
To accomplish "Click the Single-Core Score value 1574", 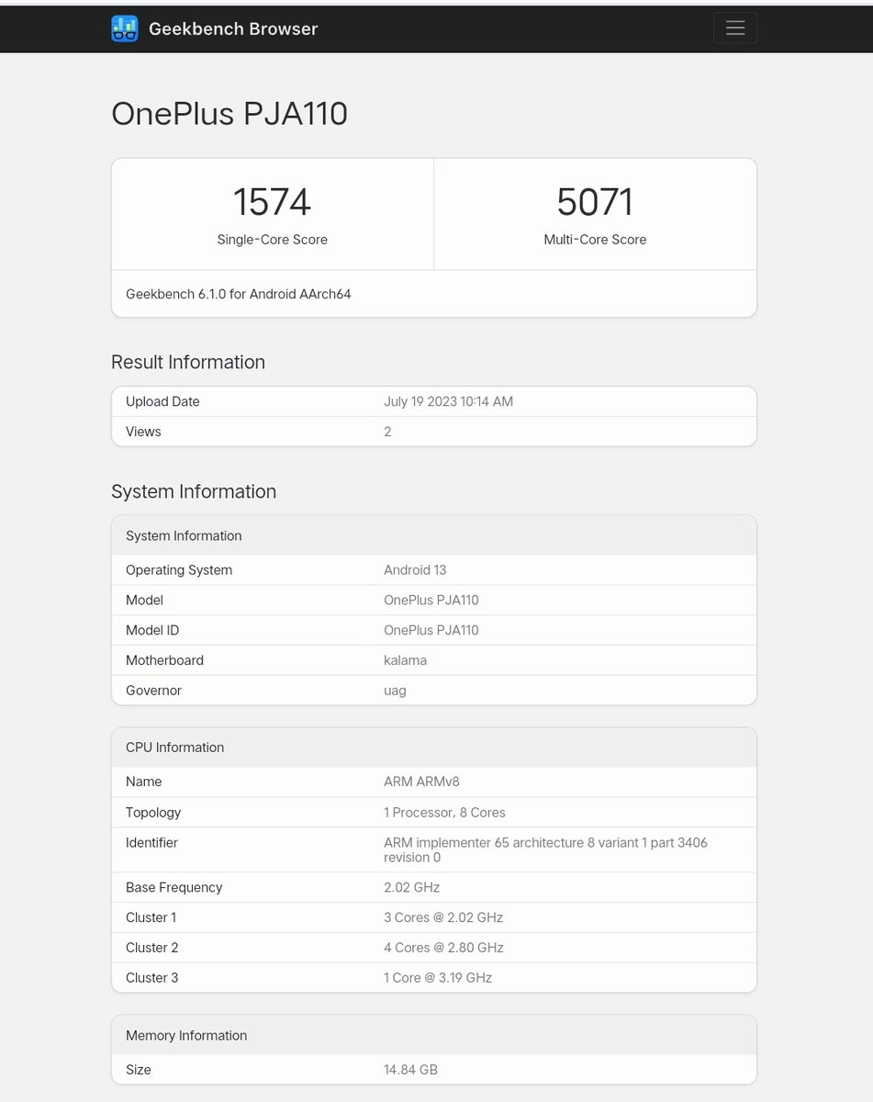I will [x=272, y=201].
